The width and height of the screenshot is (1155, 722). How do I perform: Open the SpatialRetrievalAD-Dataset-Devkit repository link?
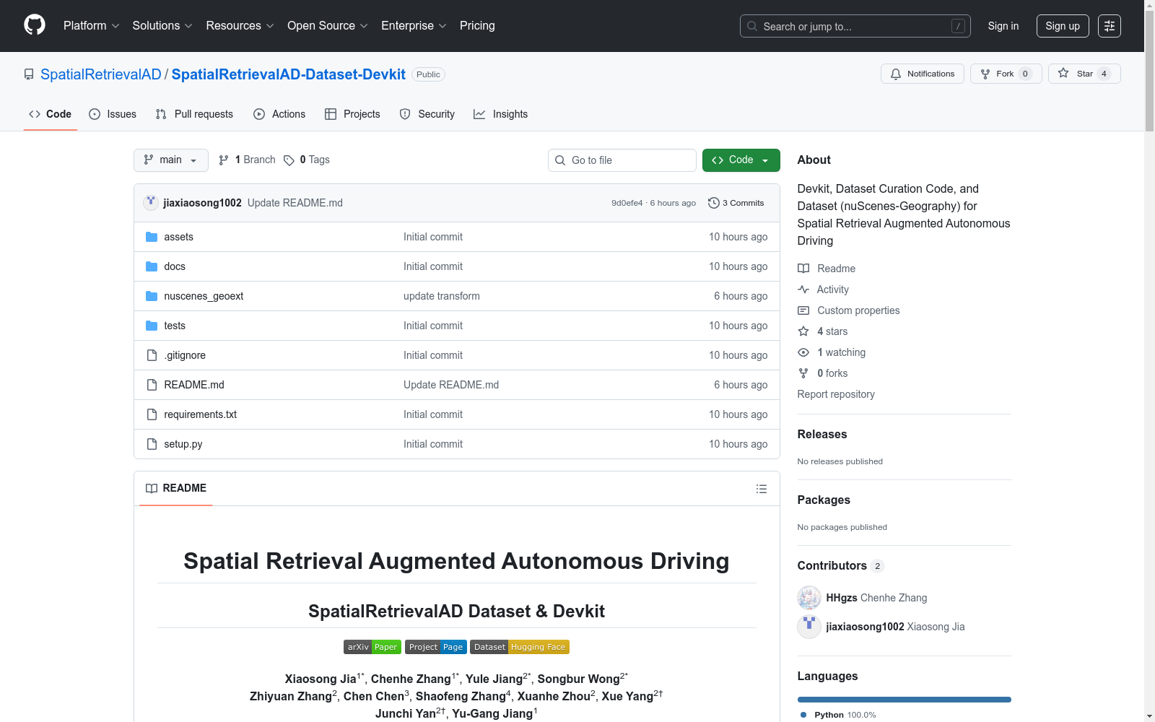click(289, 74)
